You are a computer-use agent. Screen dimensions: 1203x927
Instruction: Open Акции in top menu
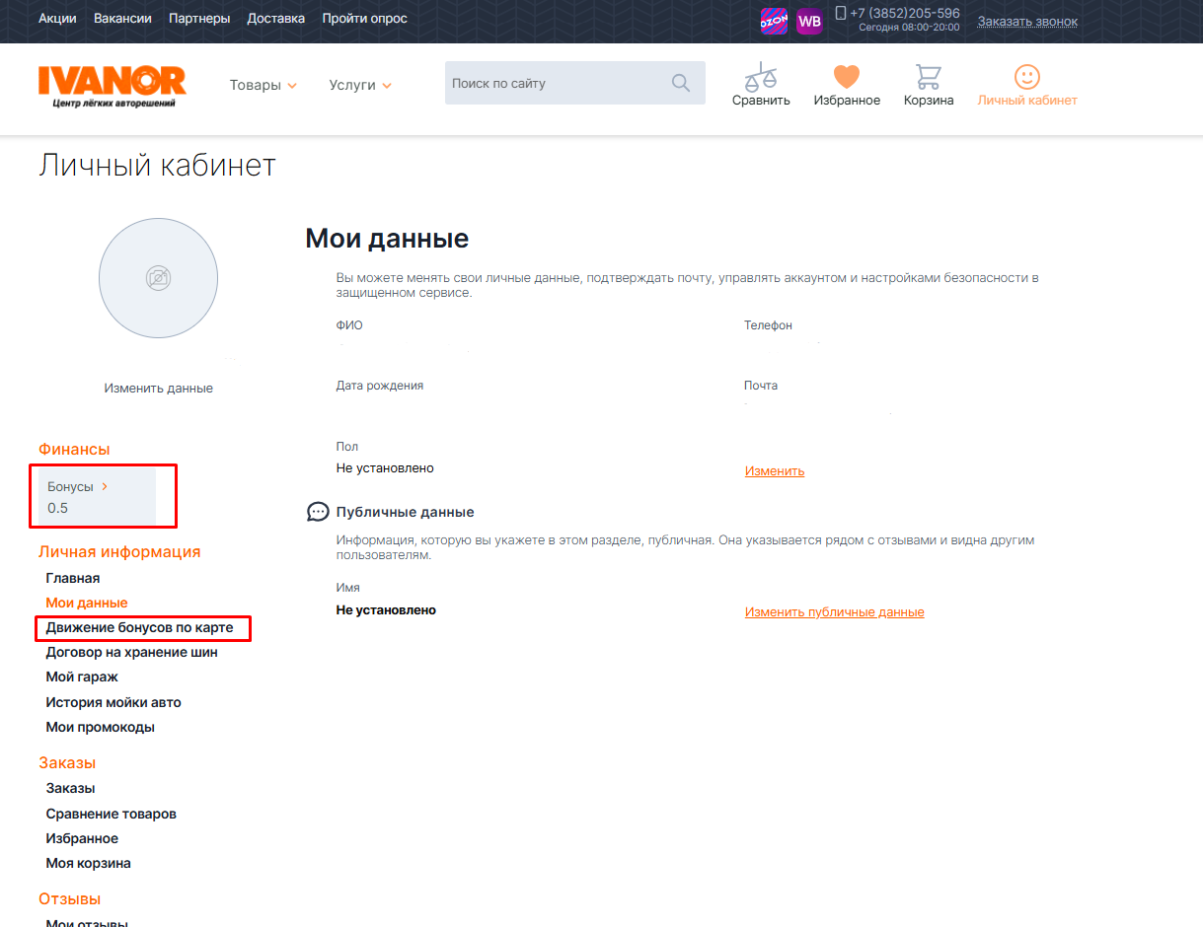coord(57,19)
